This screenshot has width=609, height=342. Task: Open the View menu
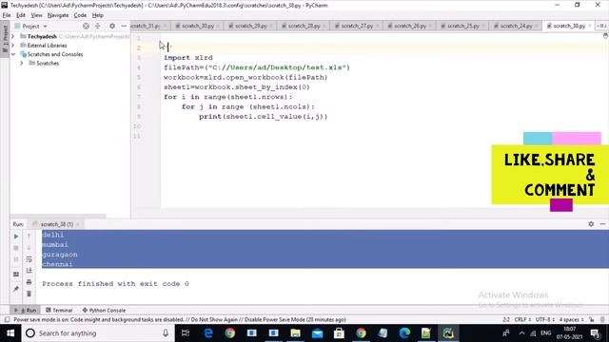pyautogui.click(x=36, y=15)
